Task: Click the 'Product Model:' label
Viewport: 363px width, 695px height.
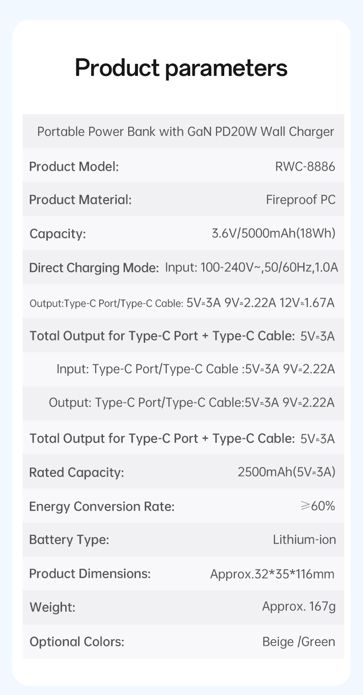Action: pos(74,166)
